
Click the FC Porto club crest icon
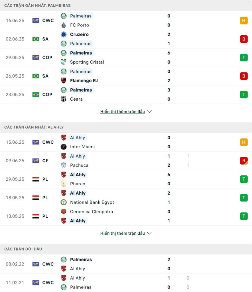pos(64,25)
